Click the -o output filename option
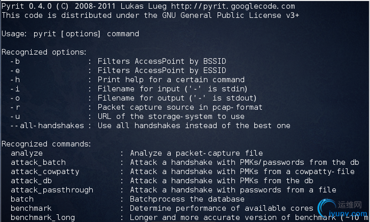The image size is (370, 222). tap(15, 98)
